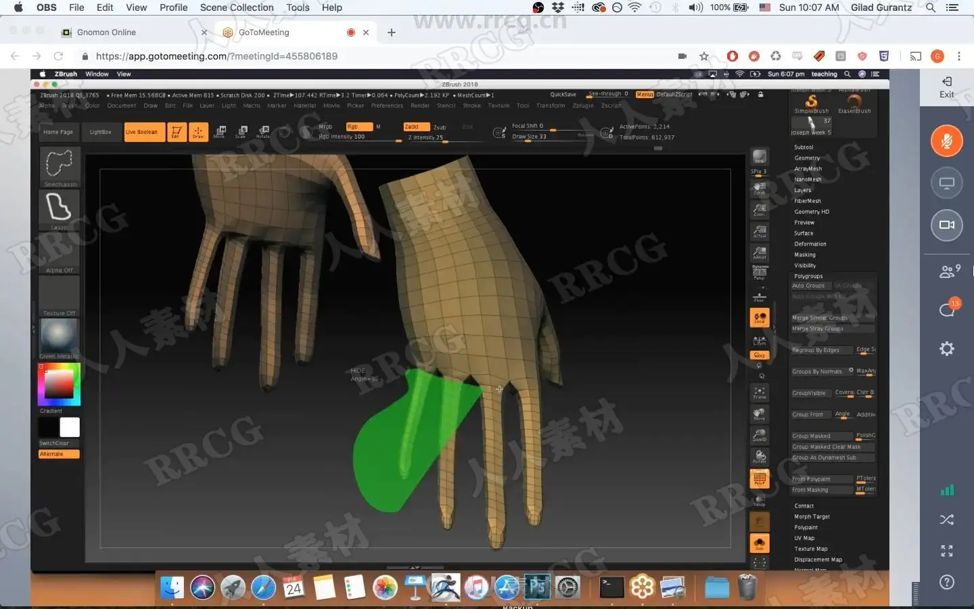This screenshot has height=609, width=974.
Task: Expand the Morph Target section
Action: [x=812, y=516]
